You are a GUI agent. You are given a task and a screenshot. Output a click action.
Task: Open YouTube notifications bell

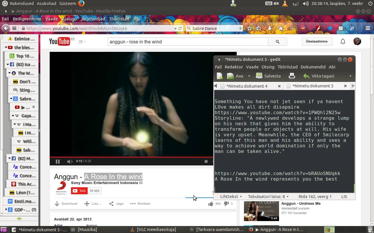point(343,41)
